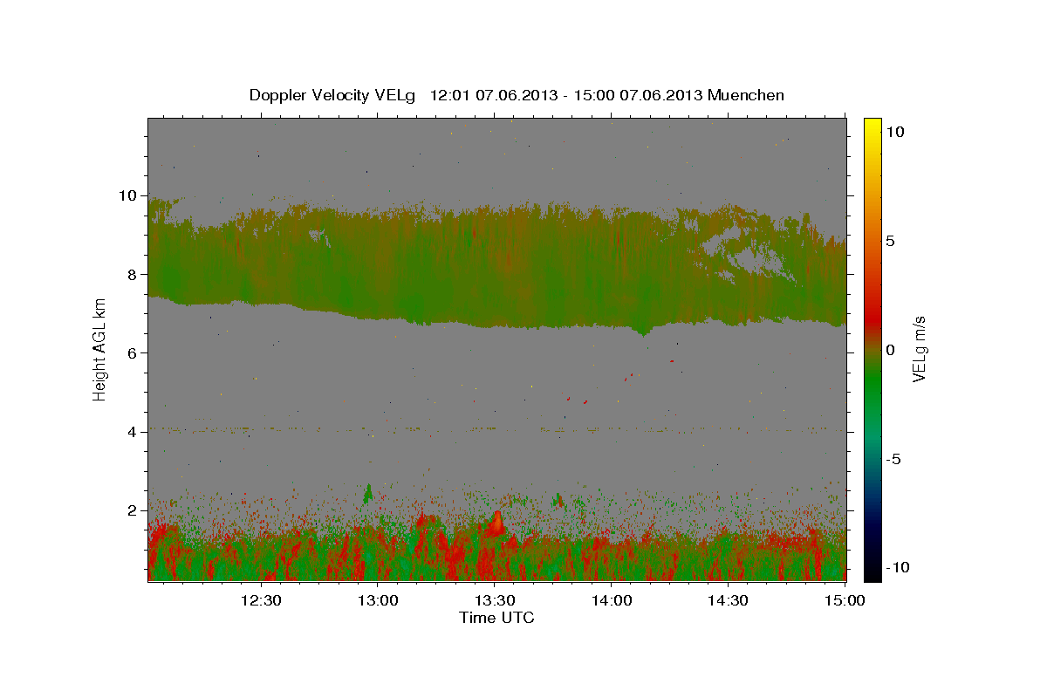Image resolution: width=1047 pixels, height=698 pixels.
Task: Click the '12:30' time tick label
Action: pos(261,600)
